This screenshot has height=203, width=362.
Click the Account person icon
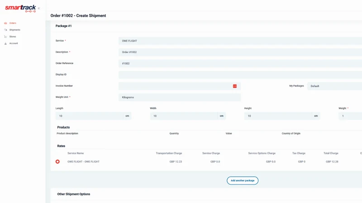click(x=5, y=43)
